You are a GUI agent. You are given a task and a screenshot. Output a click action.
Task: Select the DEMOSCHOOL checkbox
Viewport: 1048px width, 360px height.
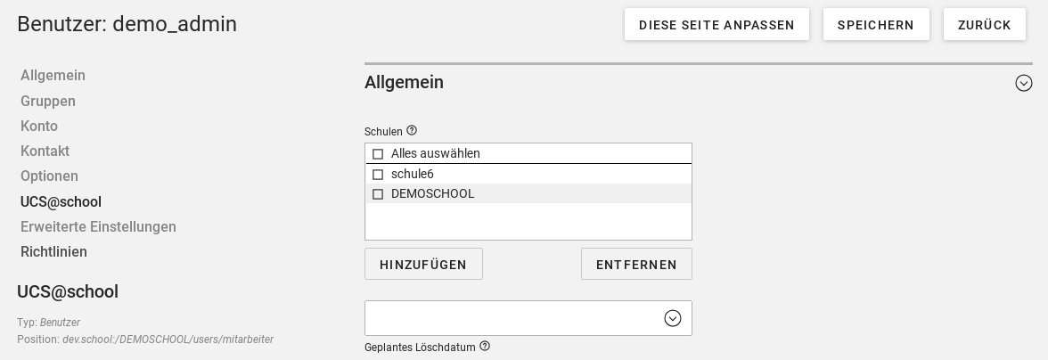pos(378,194)
